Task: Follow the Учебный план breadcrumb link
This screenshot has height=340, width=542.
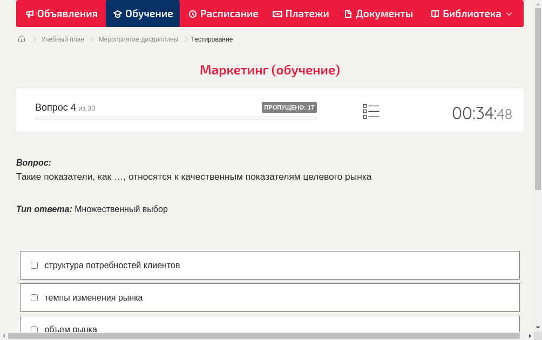Action: (62, 39)
